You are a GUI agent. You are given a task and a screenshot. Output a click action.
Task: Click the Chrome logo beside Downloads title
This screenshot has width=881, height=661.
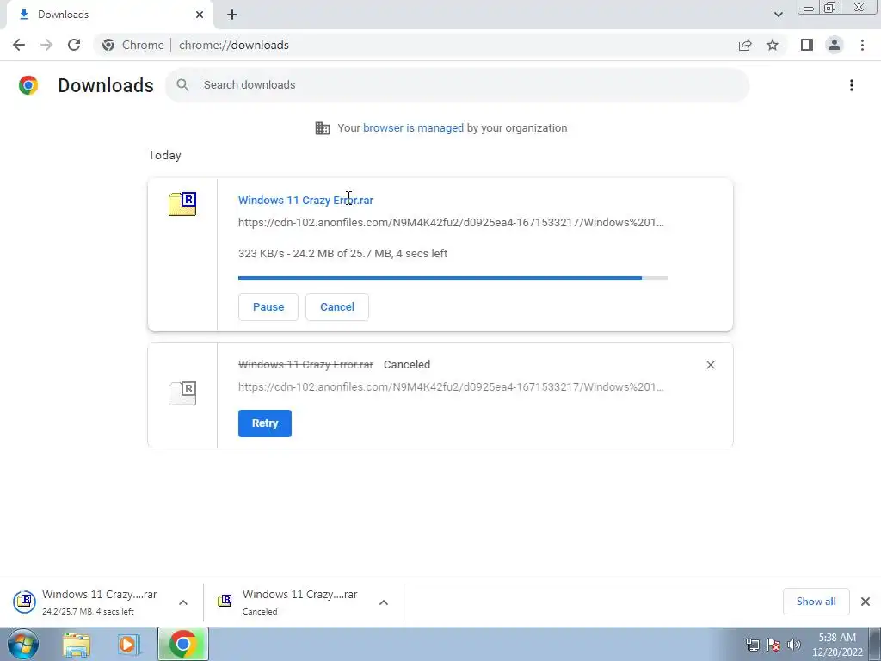click(28, 85)
